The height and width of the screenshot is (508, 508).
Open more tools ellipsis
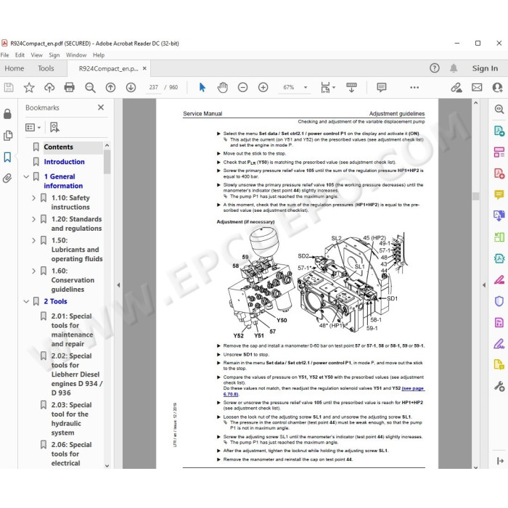[414, 88]
